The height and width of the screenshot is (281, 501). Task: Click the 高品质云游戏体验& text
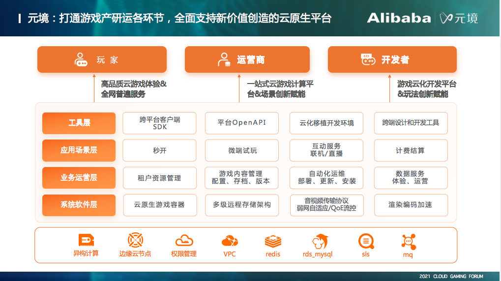[x=134, y=84]
